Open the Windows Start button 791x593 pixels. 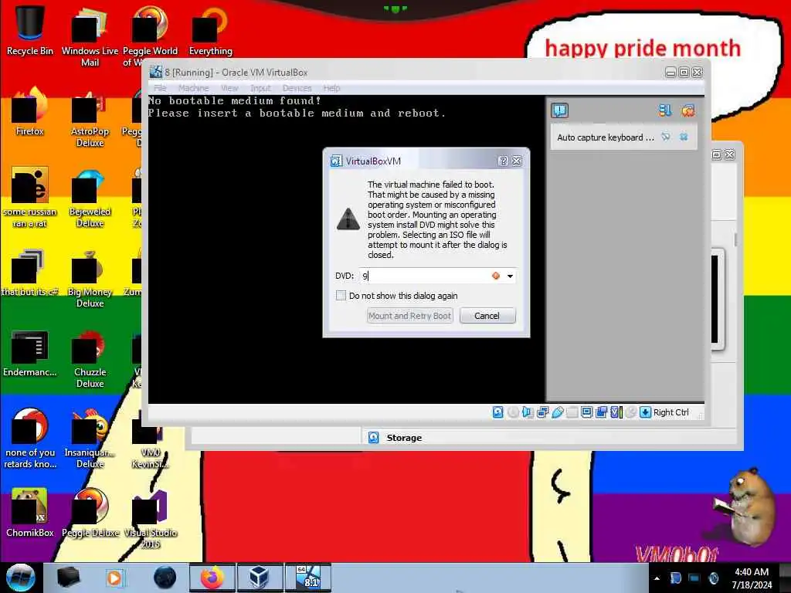pyautogui.click(x=20, y=578)
